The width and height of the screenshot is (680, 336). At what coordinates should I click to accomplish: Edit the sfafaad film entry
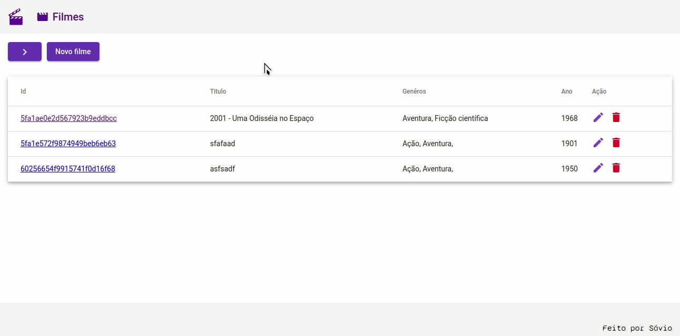(x=598, y=142)
